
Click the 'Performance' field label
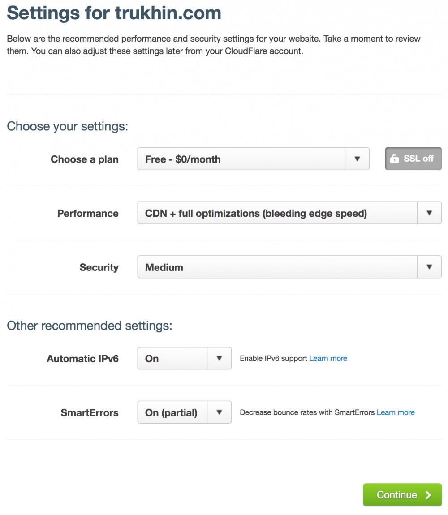pos(88,214)
